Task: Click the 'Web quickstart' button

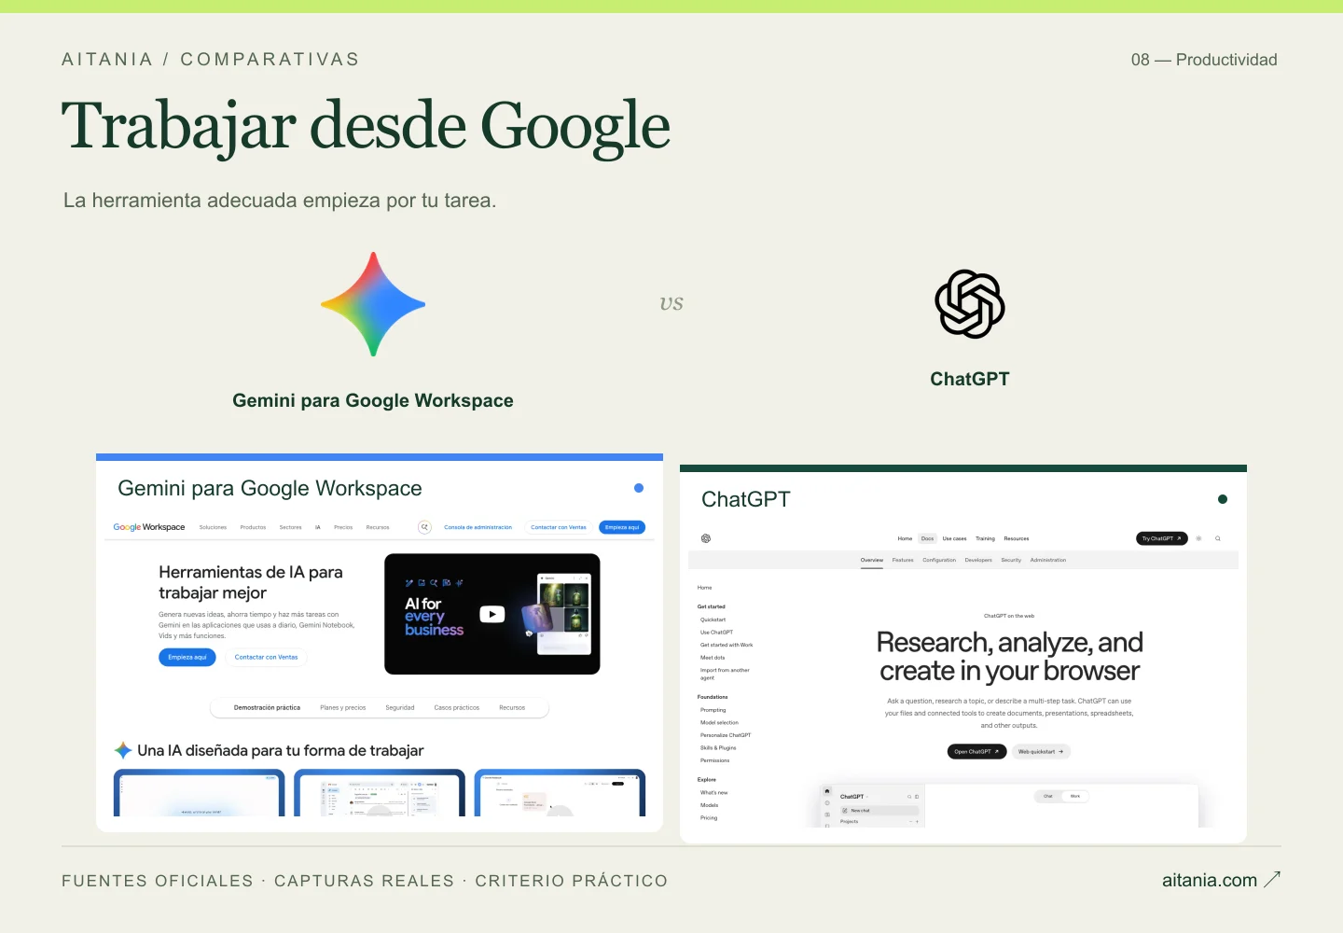Action: click(x=1041, y=751)
